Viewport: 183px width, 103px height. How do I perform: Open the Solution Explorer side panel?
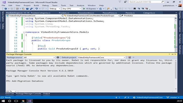click(x=180, y=26)
